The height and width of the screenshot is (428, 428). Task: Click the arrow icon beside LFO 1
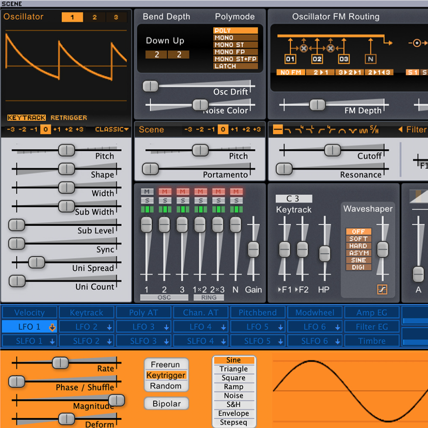click(52, 326)
